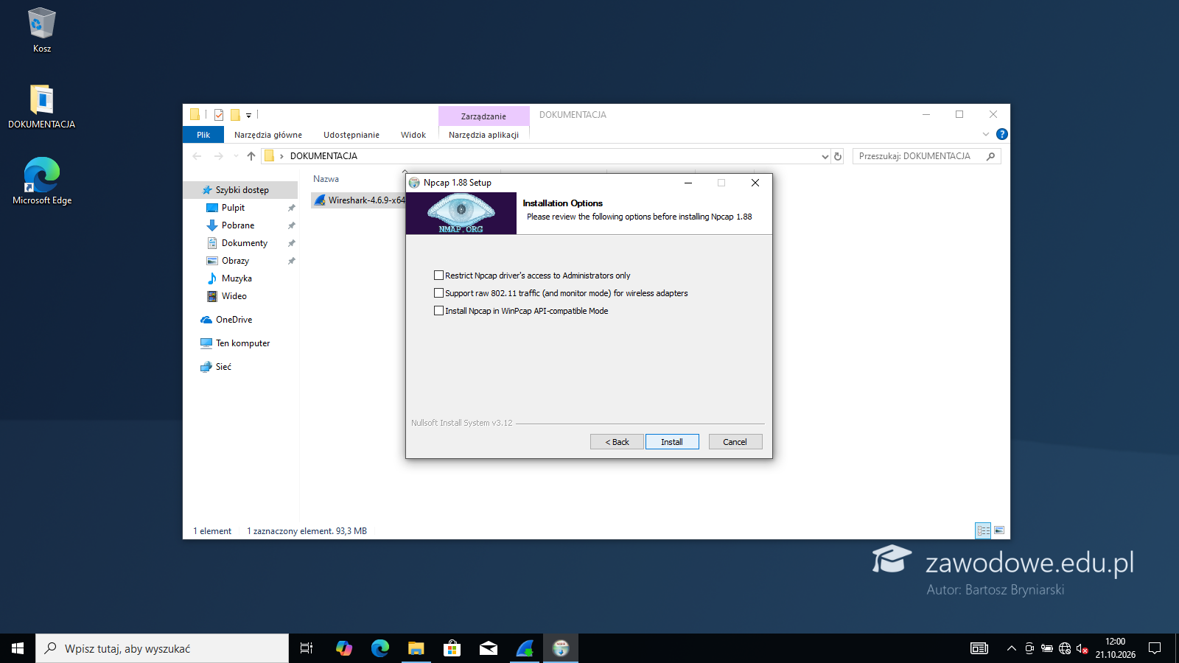Click the File Explorer help icon
Viewport: 1179px width, 663px height.
click(x=1002, y=134)
